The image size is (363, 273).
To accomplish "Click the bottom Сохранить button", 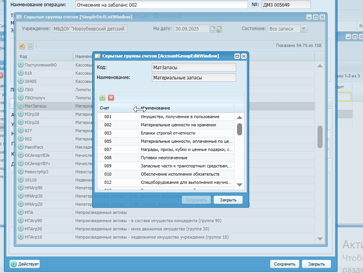I will tap(285, 264).
